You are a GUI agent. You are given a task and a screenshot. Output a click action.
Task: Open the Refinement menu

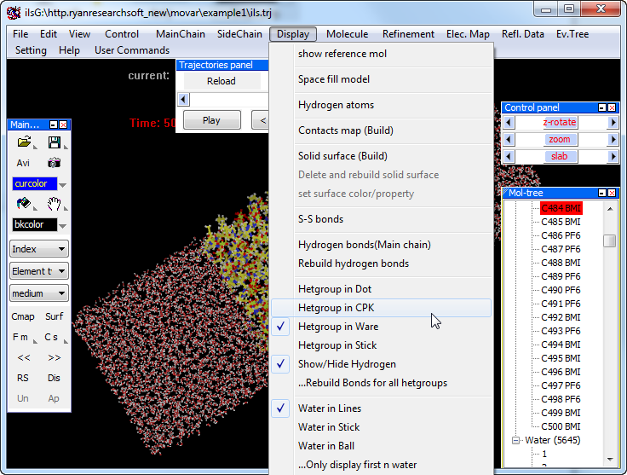408,34
